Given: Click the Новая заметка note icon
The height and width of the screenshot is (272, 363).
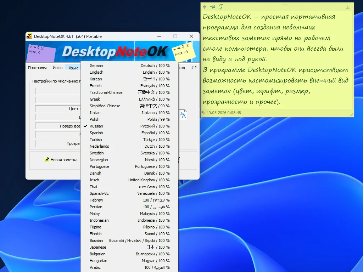Looking at the screenshot, I should coord(47,160).
